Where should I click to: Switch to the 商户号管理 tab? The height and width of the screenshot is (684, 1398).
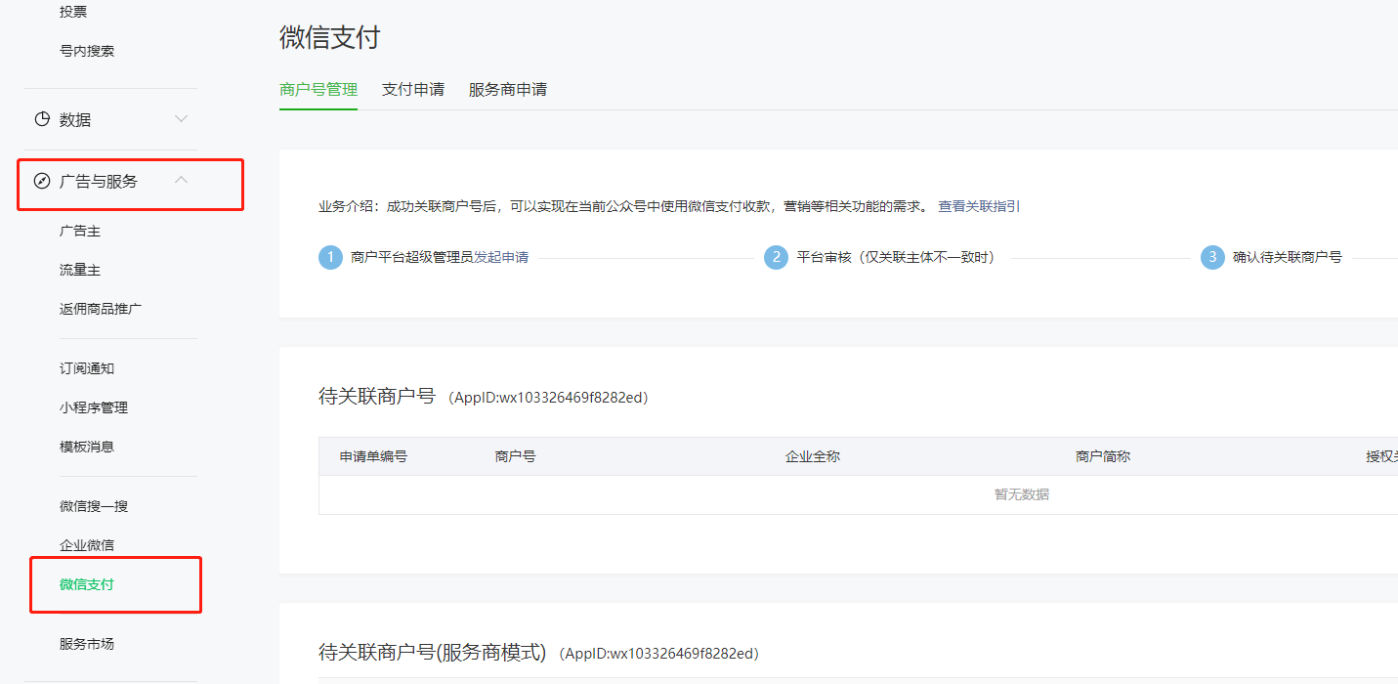pos(318,89)
